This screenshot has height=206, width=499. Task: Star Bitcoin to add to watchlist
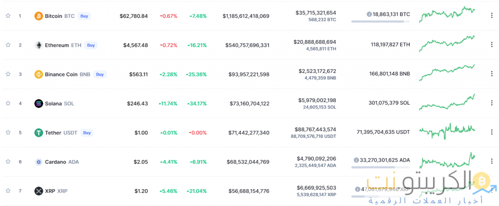click(8, 16)
